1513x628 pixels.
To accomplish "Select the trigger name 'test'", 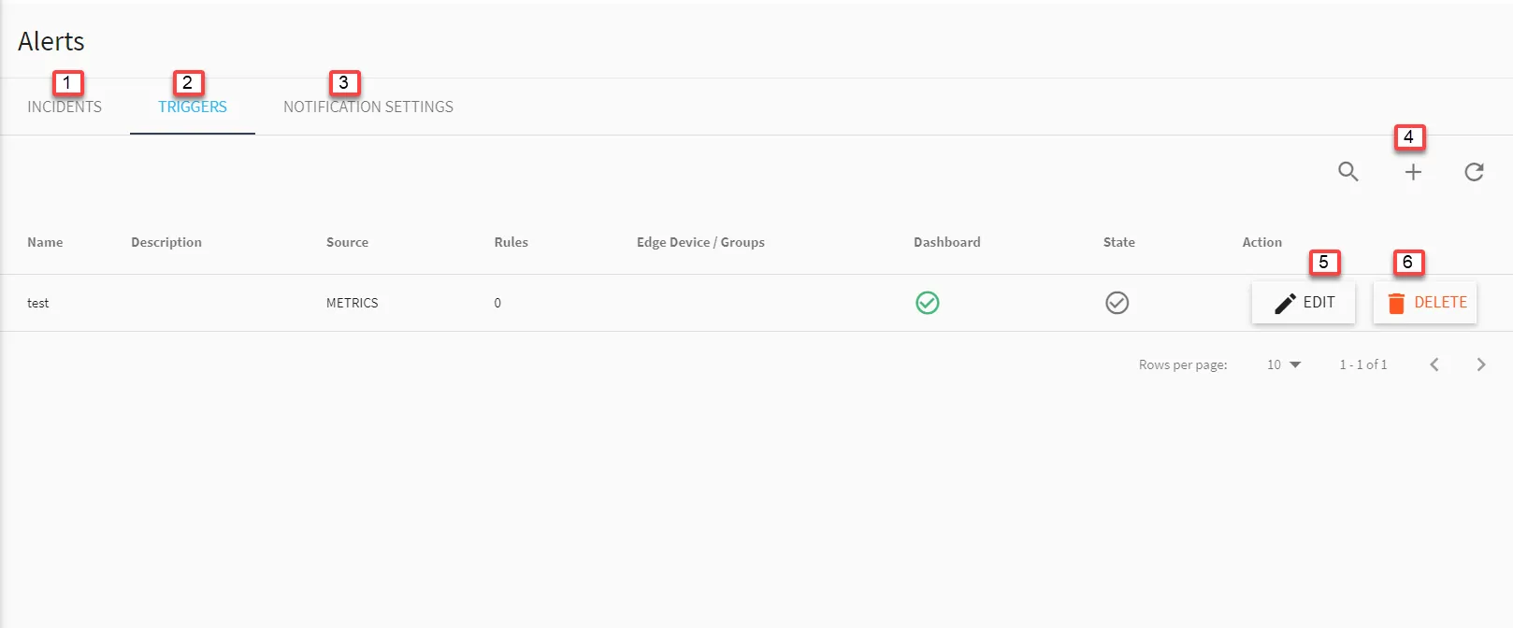I will tap(38, 303).
